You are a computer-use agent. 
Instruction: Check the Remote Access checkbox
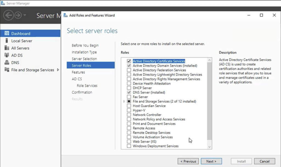tap(129, 128)
